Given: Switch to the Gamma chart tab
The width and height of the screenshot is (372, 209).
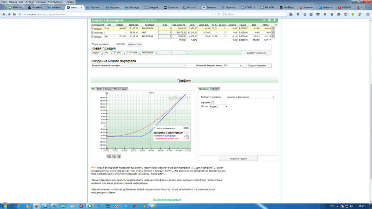Looking at the screenshot, I should (x=108, y=89).
